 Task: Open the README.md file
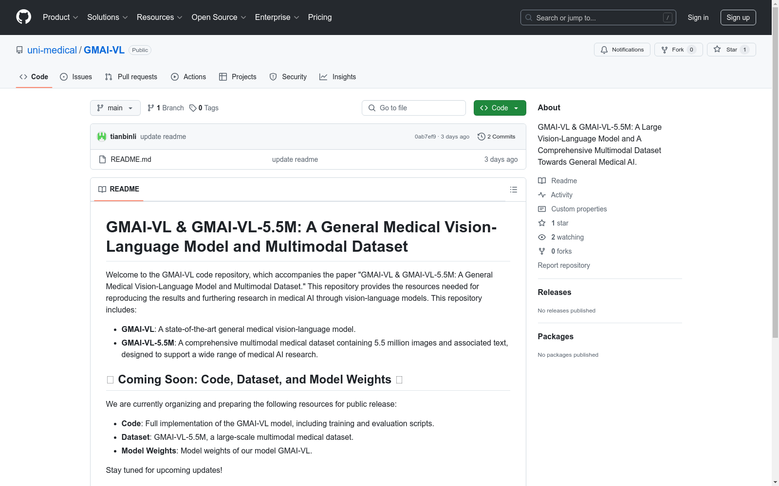(x=131, y=159)
